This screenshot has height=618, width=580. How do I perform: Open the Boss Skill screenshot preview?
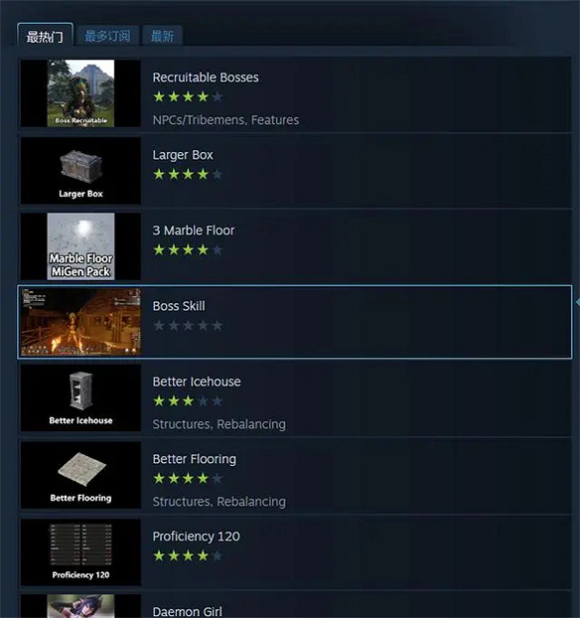tap(80, 322)
